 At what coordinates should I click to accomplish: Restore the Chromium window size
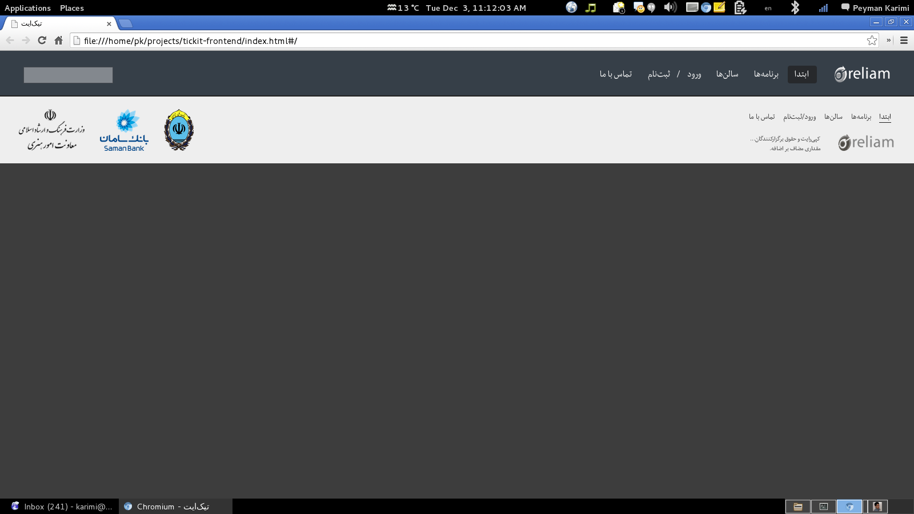click(x=891, y=22)
